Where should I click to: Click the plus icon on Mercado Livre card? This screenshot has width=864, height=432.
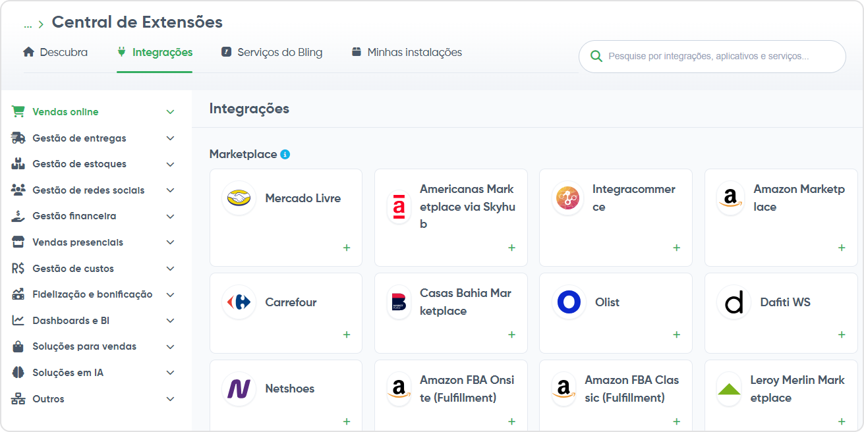(x=347, y=248)
